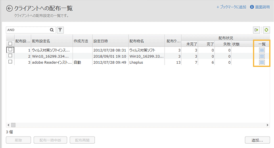This screenshot has height=148, width=274.
Task: Select the adobe Readerインスト... name cell
Action: (x=52, y=63)
